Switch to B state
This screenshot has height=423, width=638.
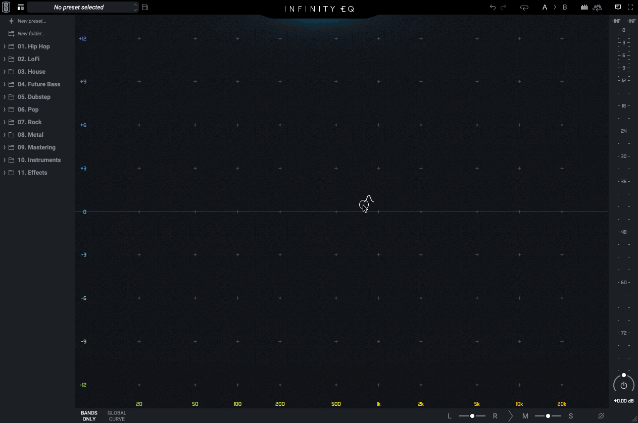565,7
